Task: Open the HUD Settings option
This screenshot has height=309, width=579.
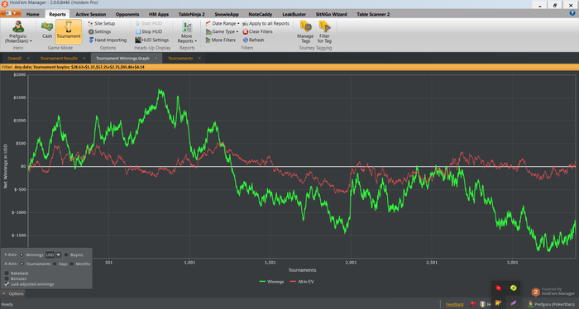Action: point(138,40)
